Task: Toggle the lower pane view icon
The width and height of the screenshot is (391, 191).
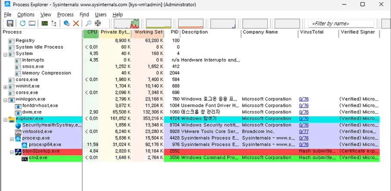Action: point(32,23)
